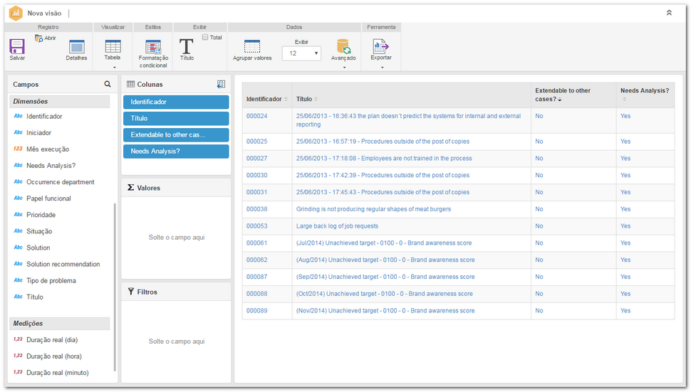Click the orange analytics app logo
691x392 pixels.
16,14
